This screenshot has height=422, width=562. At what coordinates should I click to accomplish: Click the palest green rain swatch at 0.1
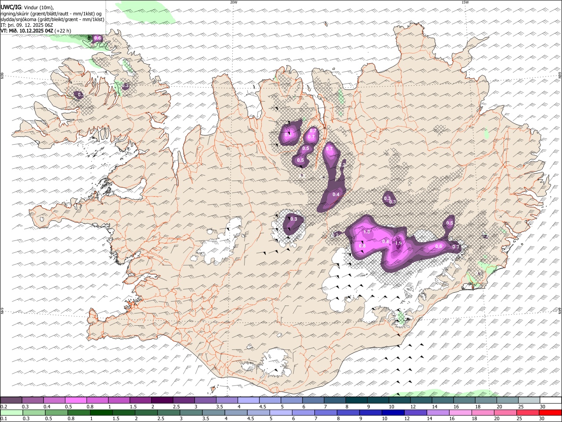(x=11, y=413)
